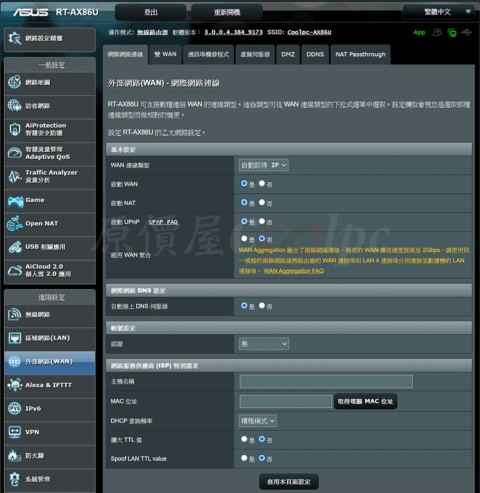
Task: Click the Network Map globe icon
Action: tap(14, 82)
